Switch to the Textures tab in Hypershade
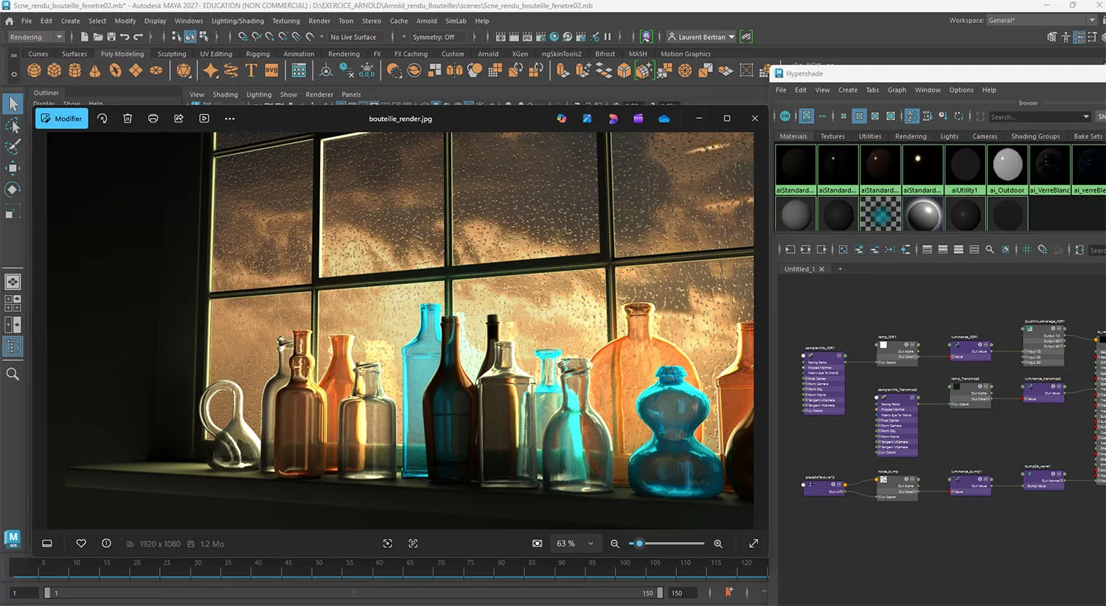The width and height of the screenshot is (1106, 606). (x=832, y=136)
